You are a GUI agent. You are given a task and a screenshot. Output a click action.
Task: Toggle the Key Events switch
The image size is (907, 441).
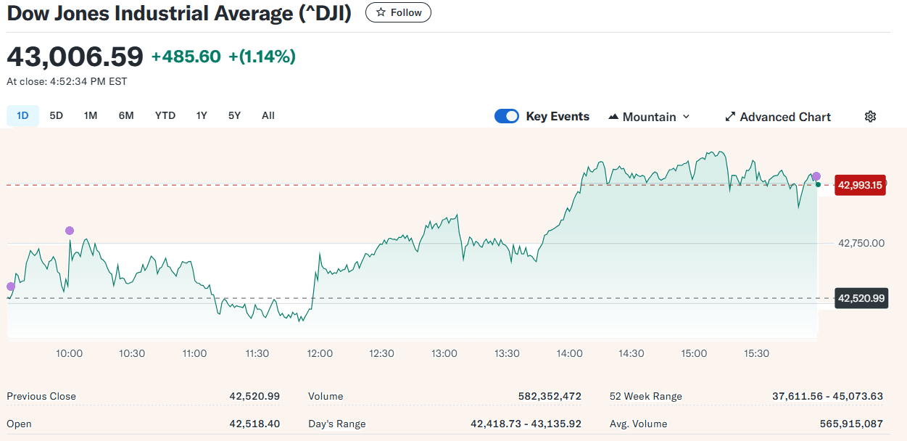507,116
